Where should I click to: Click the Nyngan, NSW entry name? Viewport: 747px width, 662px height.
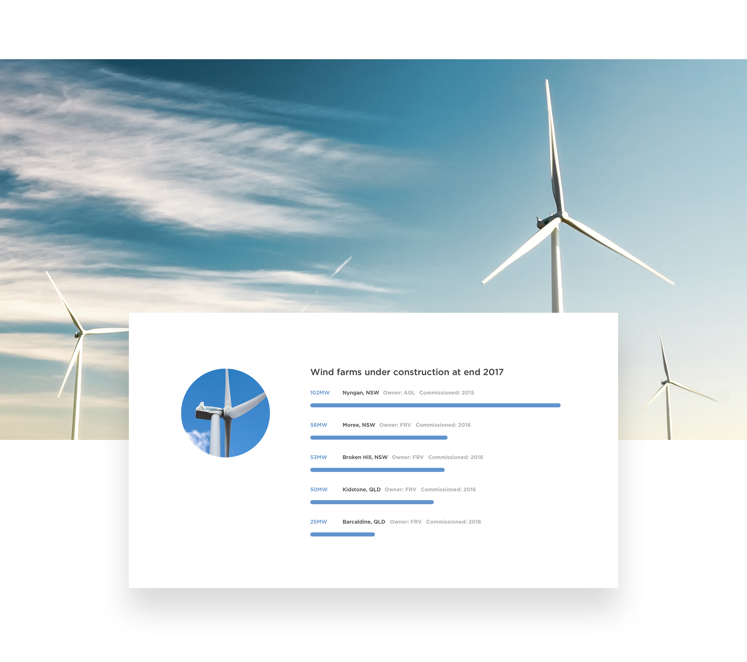[x=360, y=392]
